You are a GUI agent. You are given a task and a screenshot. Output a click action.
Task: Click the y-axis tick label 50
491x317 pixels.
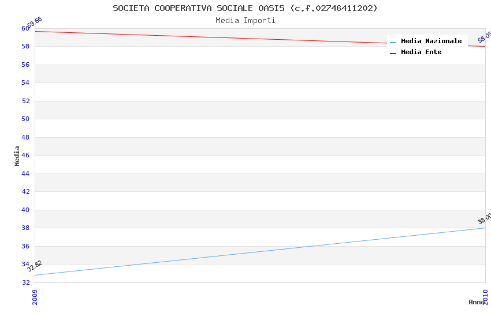(25, 119)
